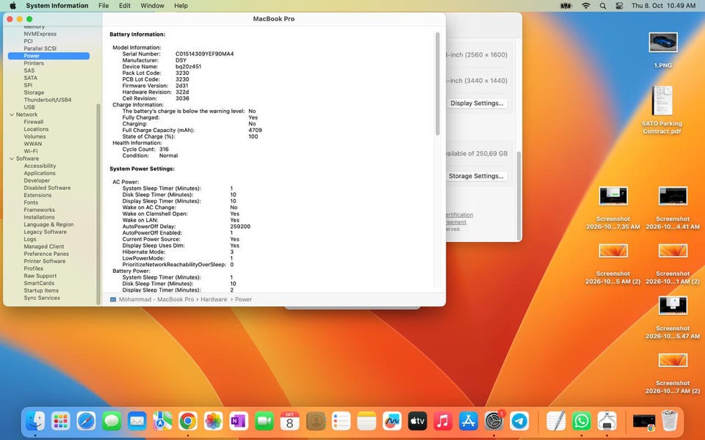Viewport: 705px width, 440px height.
Task: Open the Messages app in the Dock
Action: 112,421
